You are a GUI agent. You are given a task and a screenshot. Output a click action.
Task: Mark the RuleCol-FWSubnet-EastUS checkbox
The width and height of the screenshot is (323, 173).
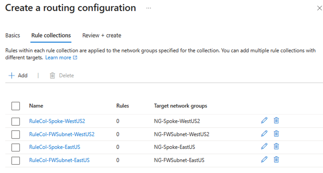[x=16, y=161]
